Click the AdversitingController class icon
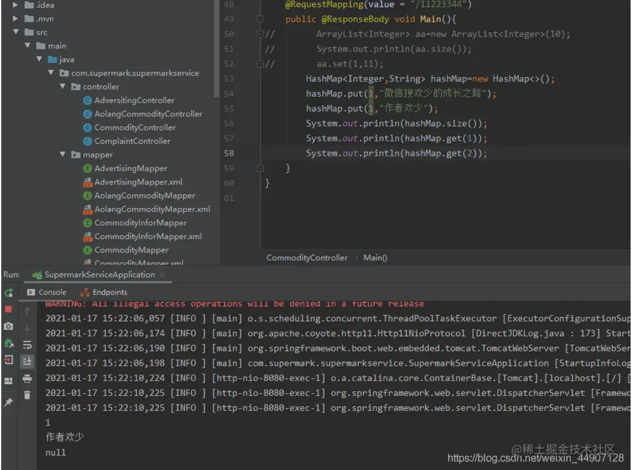 [88, 100]
